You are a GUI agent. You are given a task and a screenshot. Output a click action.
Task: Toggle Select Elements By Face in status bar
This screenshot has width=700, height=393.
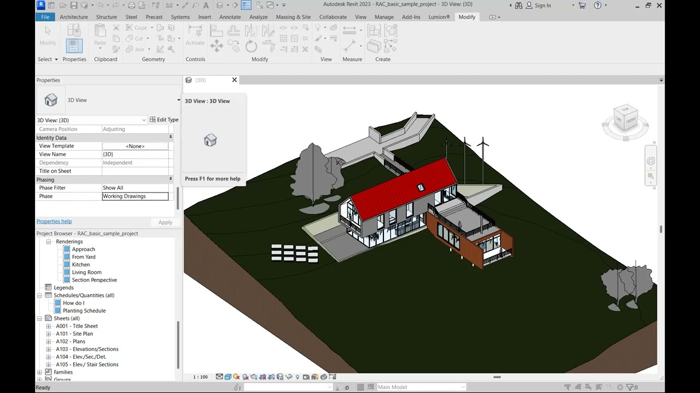coord(599,388)
